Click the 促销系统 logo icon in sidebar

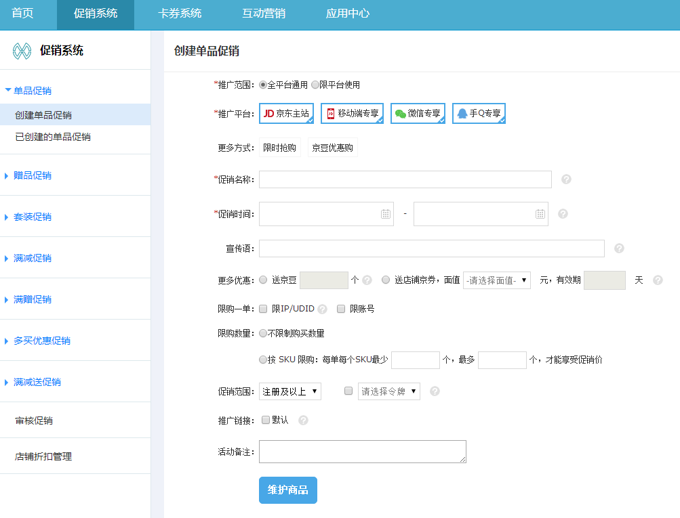pyautogui.click(x=22, y=51)
